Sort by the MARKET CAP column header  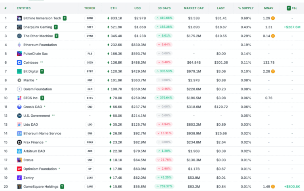pos(194,8)
